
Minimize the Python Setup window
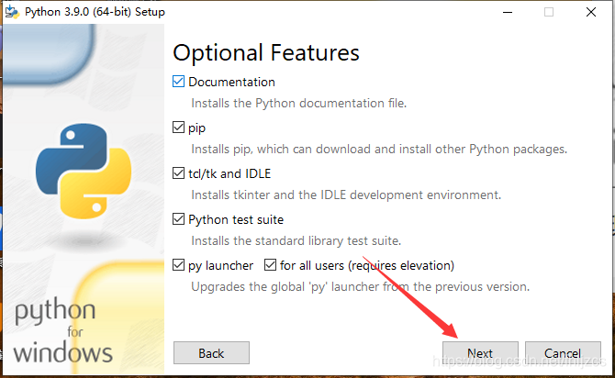tap(508, 12)
